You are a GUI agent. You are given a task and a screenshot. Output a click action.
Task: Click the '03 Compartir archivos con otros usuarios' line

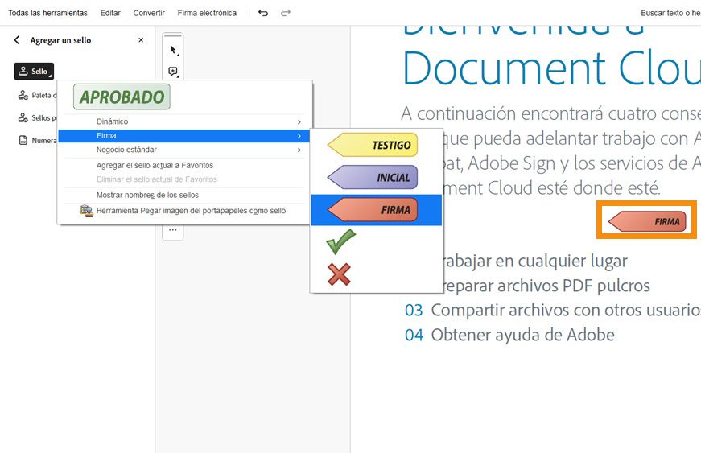point(553,310)
